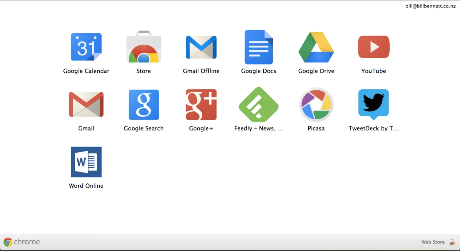Open the Google+ red icon
This screenshot has height=251, width=460.
pos(201,104)
